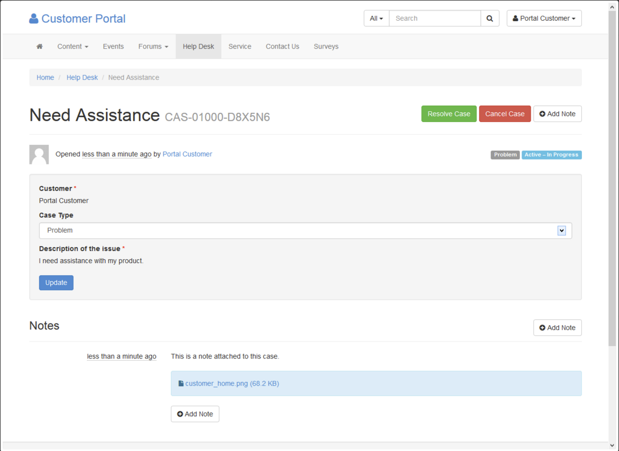Open the Forums menu
This screenshot has width=619, height=451.
point(153,46)
